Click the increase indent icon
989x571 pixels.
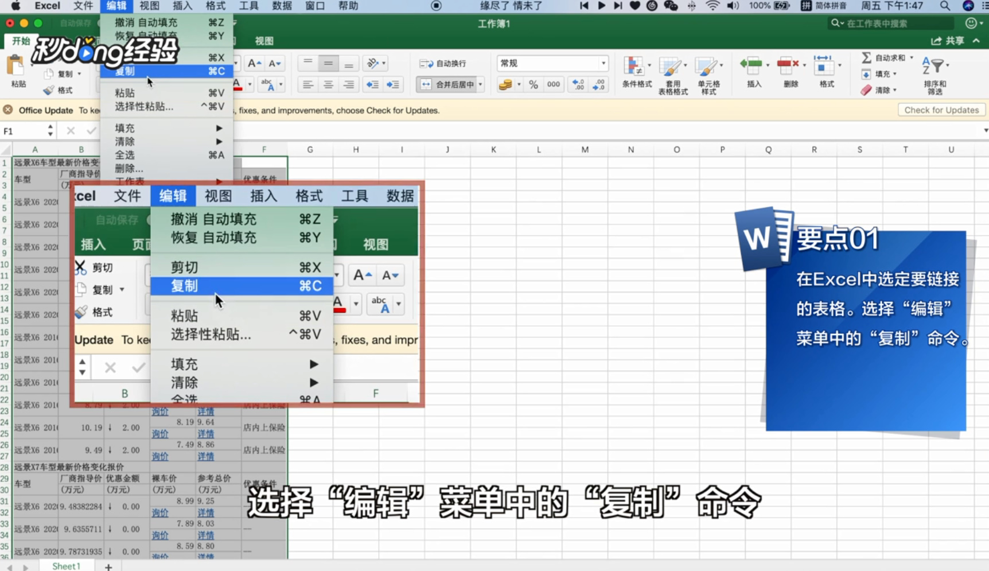pos(393,84)
